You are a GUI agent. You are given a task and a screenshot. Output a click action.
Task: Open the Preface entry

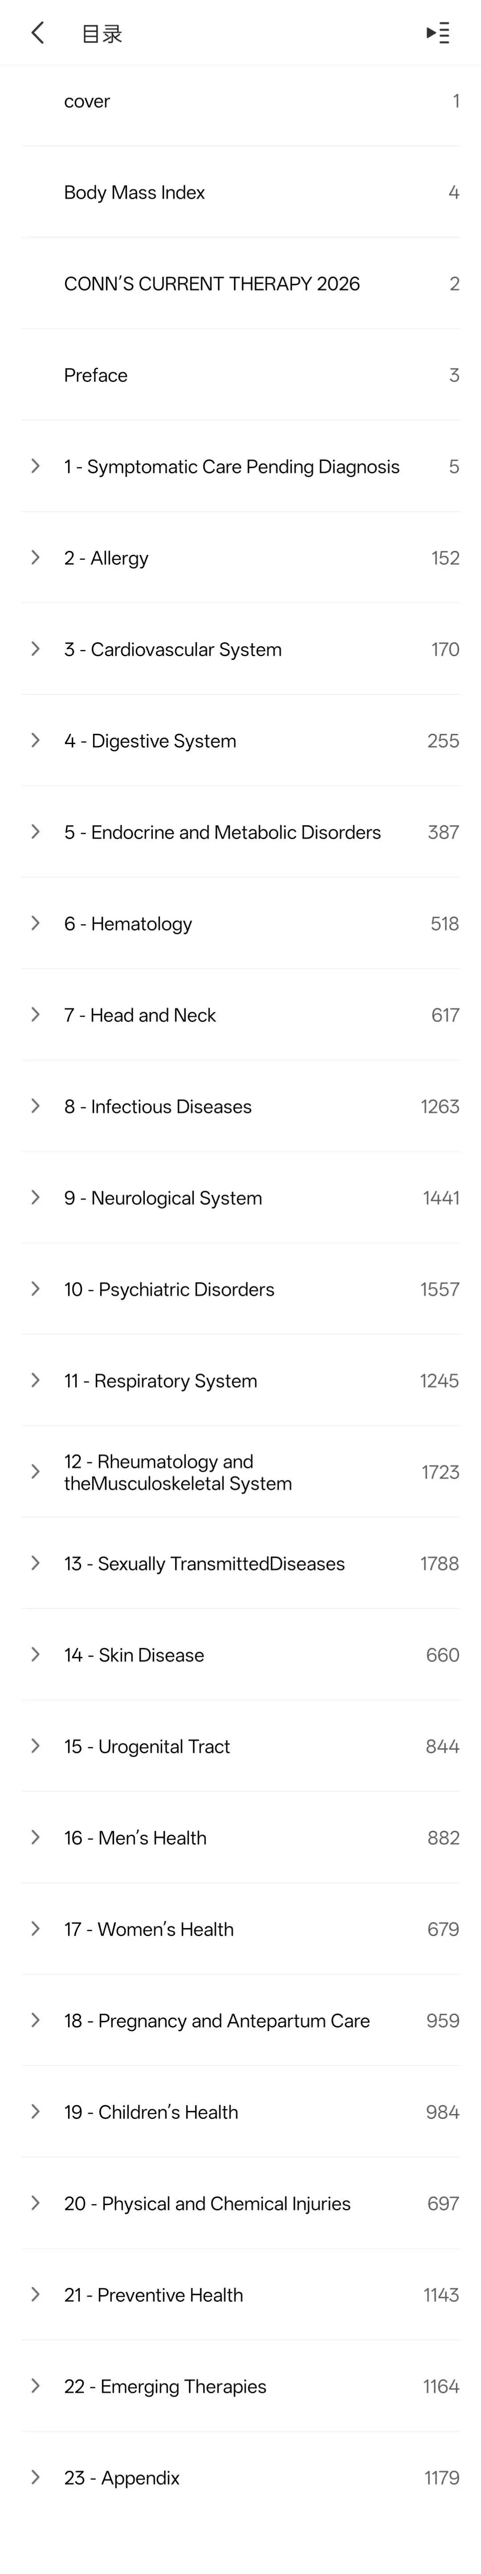click(240, 375)
